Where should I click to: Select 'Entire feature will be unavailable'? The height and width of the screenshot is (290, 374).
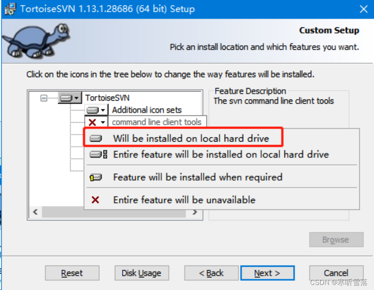(x=222, y=200)
